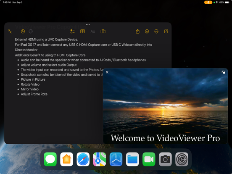Open the camera attachment menu in Notes
The image size is (232, 174).
(103, 32)
